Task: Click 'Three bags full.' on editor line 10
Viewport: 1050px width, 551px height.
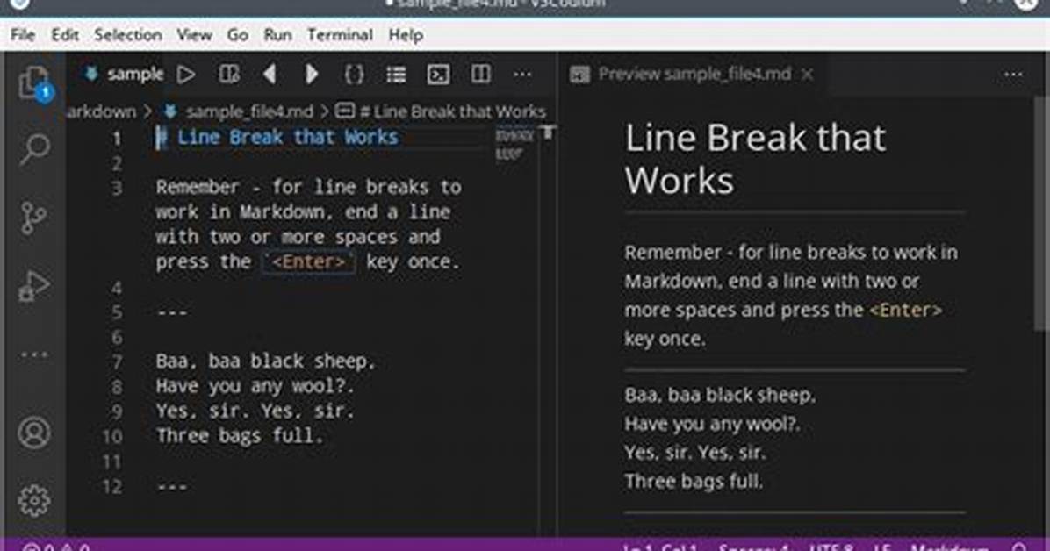Action: coord(240,436)
